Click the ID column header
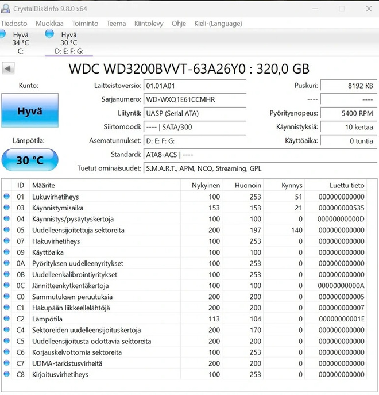The image size is (379, 395). [x=20, y=185]
